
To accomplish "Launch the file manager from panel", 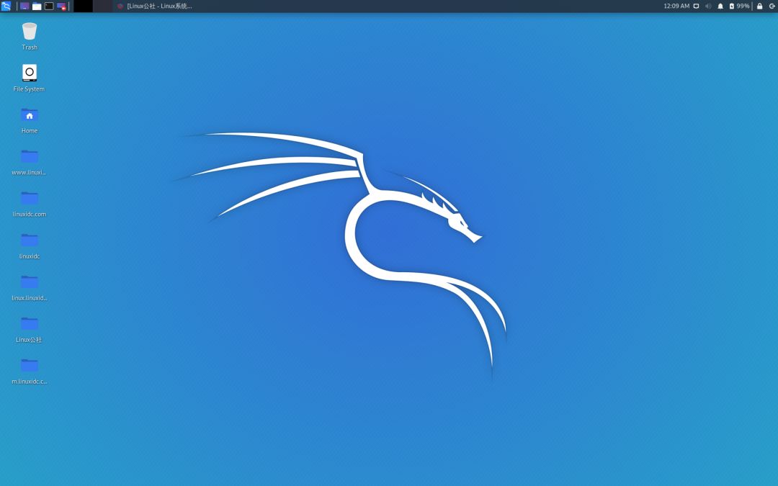I will click(x=37, y=6).
